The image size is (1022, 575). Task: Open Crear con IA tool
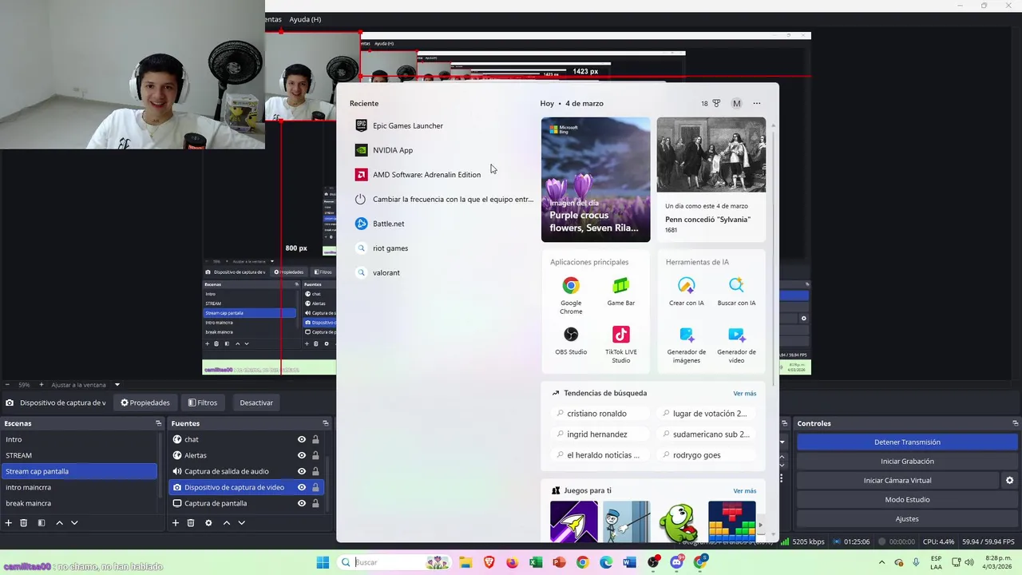coord(687,291)
